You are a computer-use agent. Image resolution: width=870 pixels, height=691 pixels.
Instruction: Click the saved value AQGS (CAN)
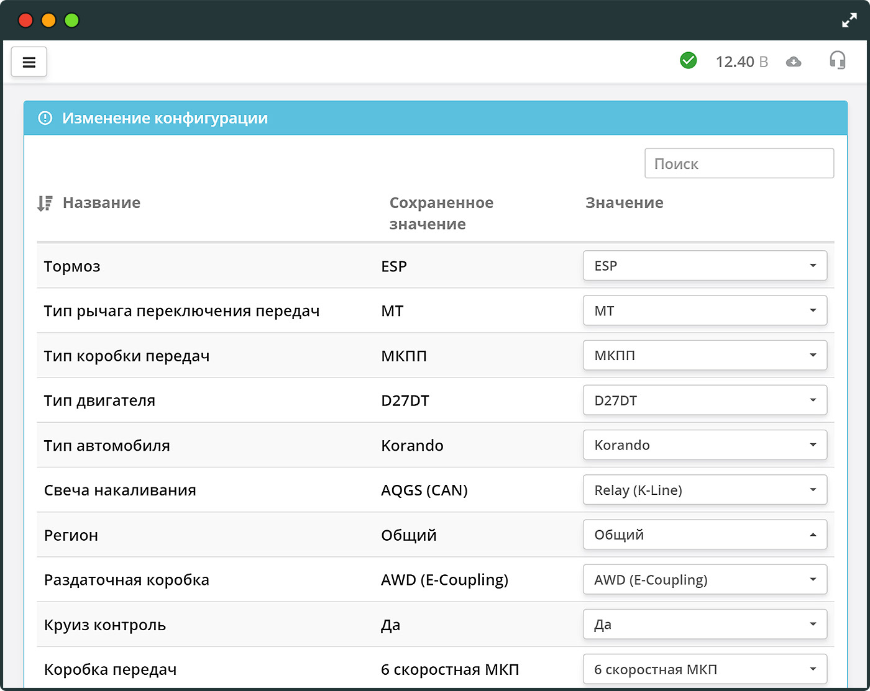coord(424,490)
